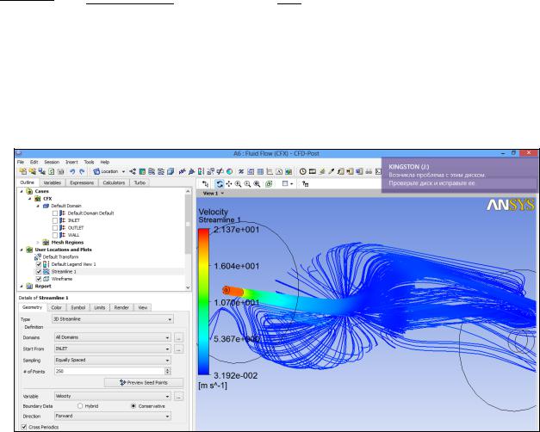This screenshot has height=432, width=540.
Task: Click the ellipsis button next to Start From
Action: click(178, 349)
